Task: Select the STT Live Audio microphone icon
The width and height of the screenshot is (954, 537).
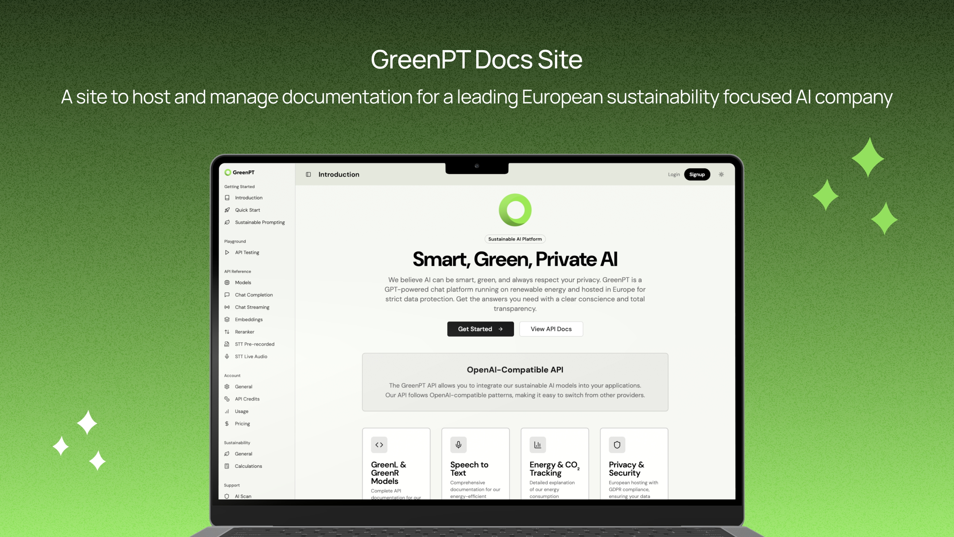Action: tap(227, 356)
